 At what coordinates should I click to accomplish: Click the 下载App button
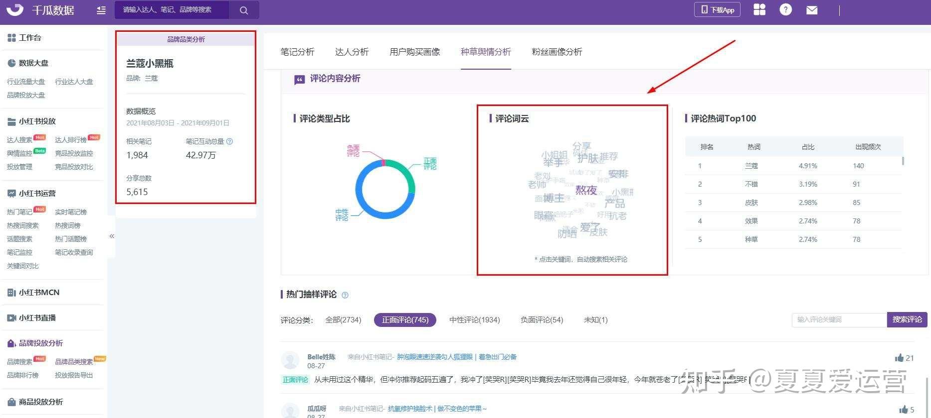tap(717, 10)
